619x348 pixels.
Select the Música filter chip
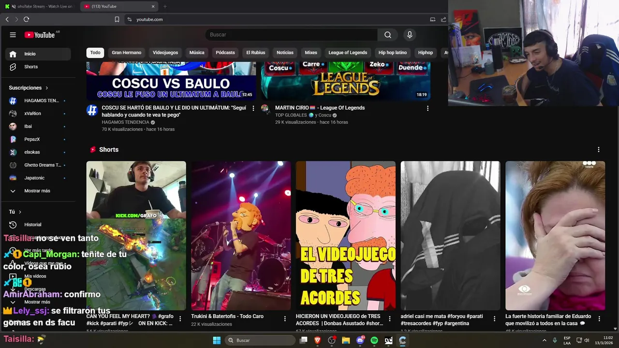coord(197,53)
